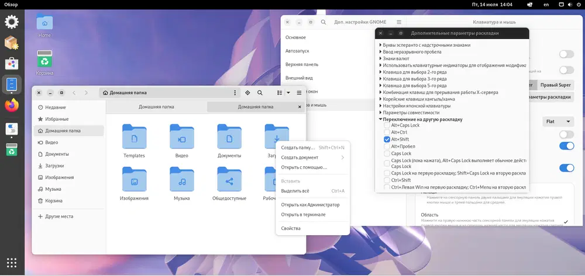
Task: Click the location target icon in file manager
Action: 247,93
